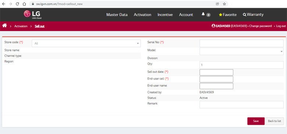The width and height of the screenshot is (287, 134).
Task: Click the share page icon in address bar
Action: [217, 4]
